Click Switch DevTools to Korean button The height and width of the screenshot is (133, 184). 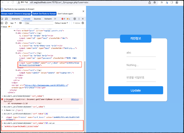tap(44, 14)
